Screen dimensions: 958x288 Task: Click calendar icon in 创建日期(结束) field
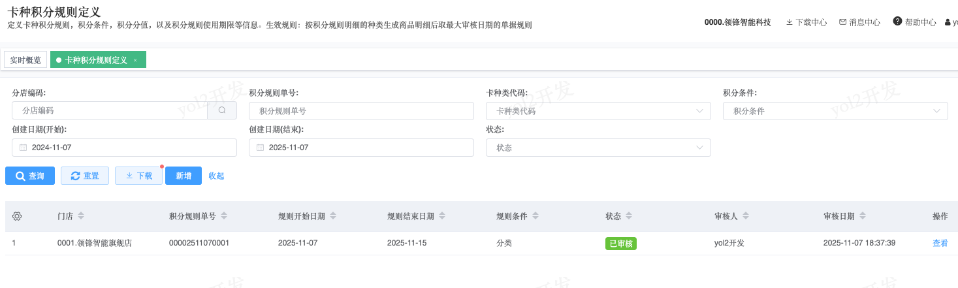tap(260, 148)
